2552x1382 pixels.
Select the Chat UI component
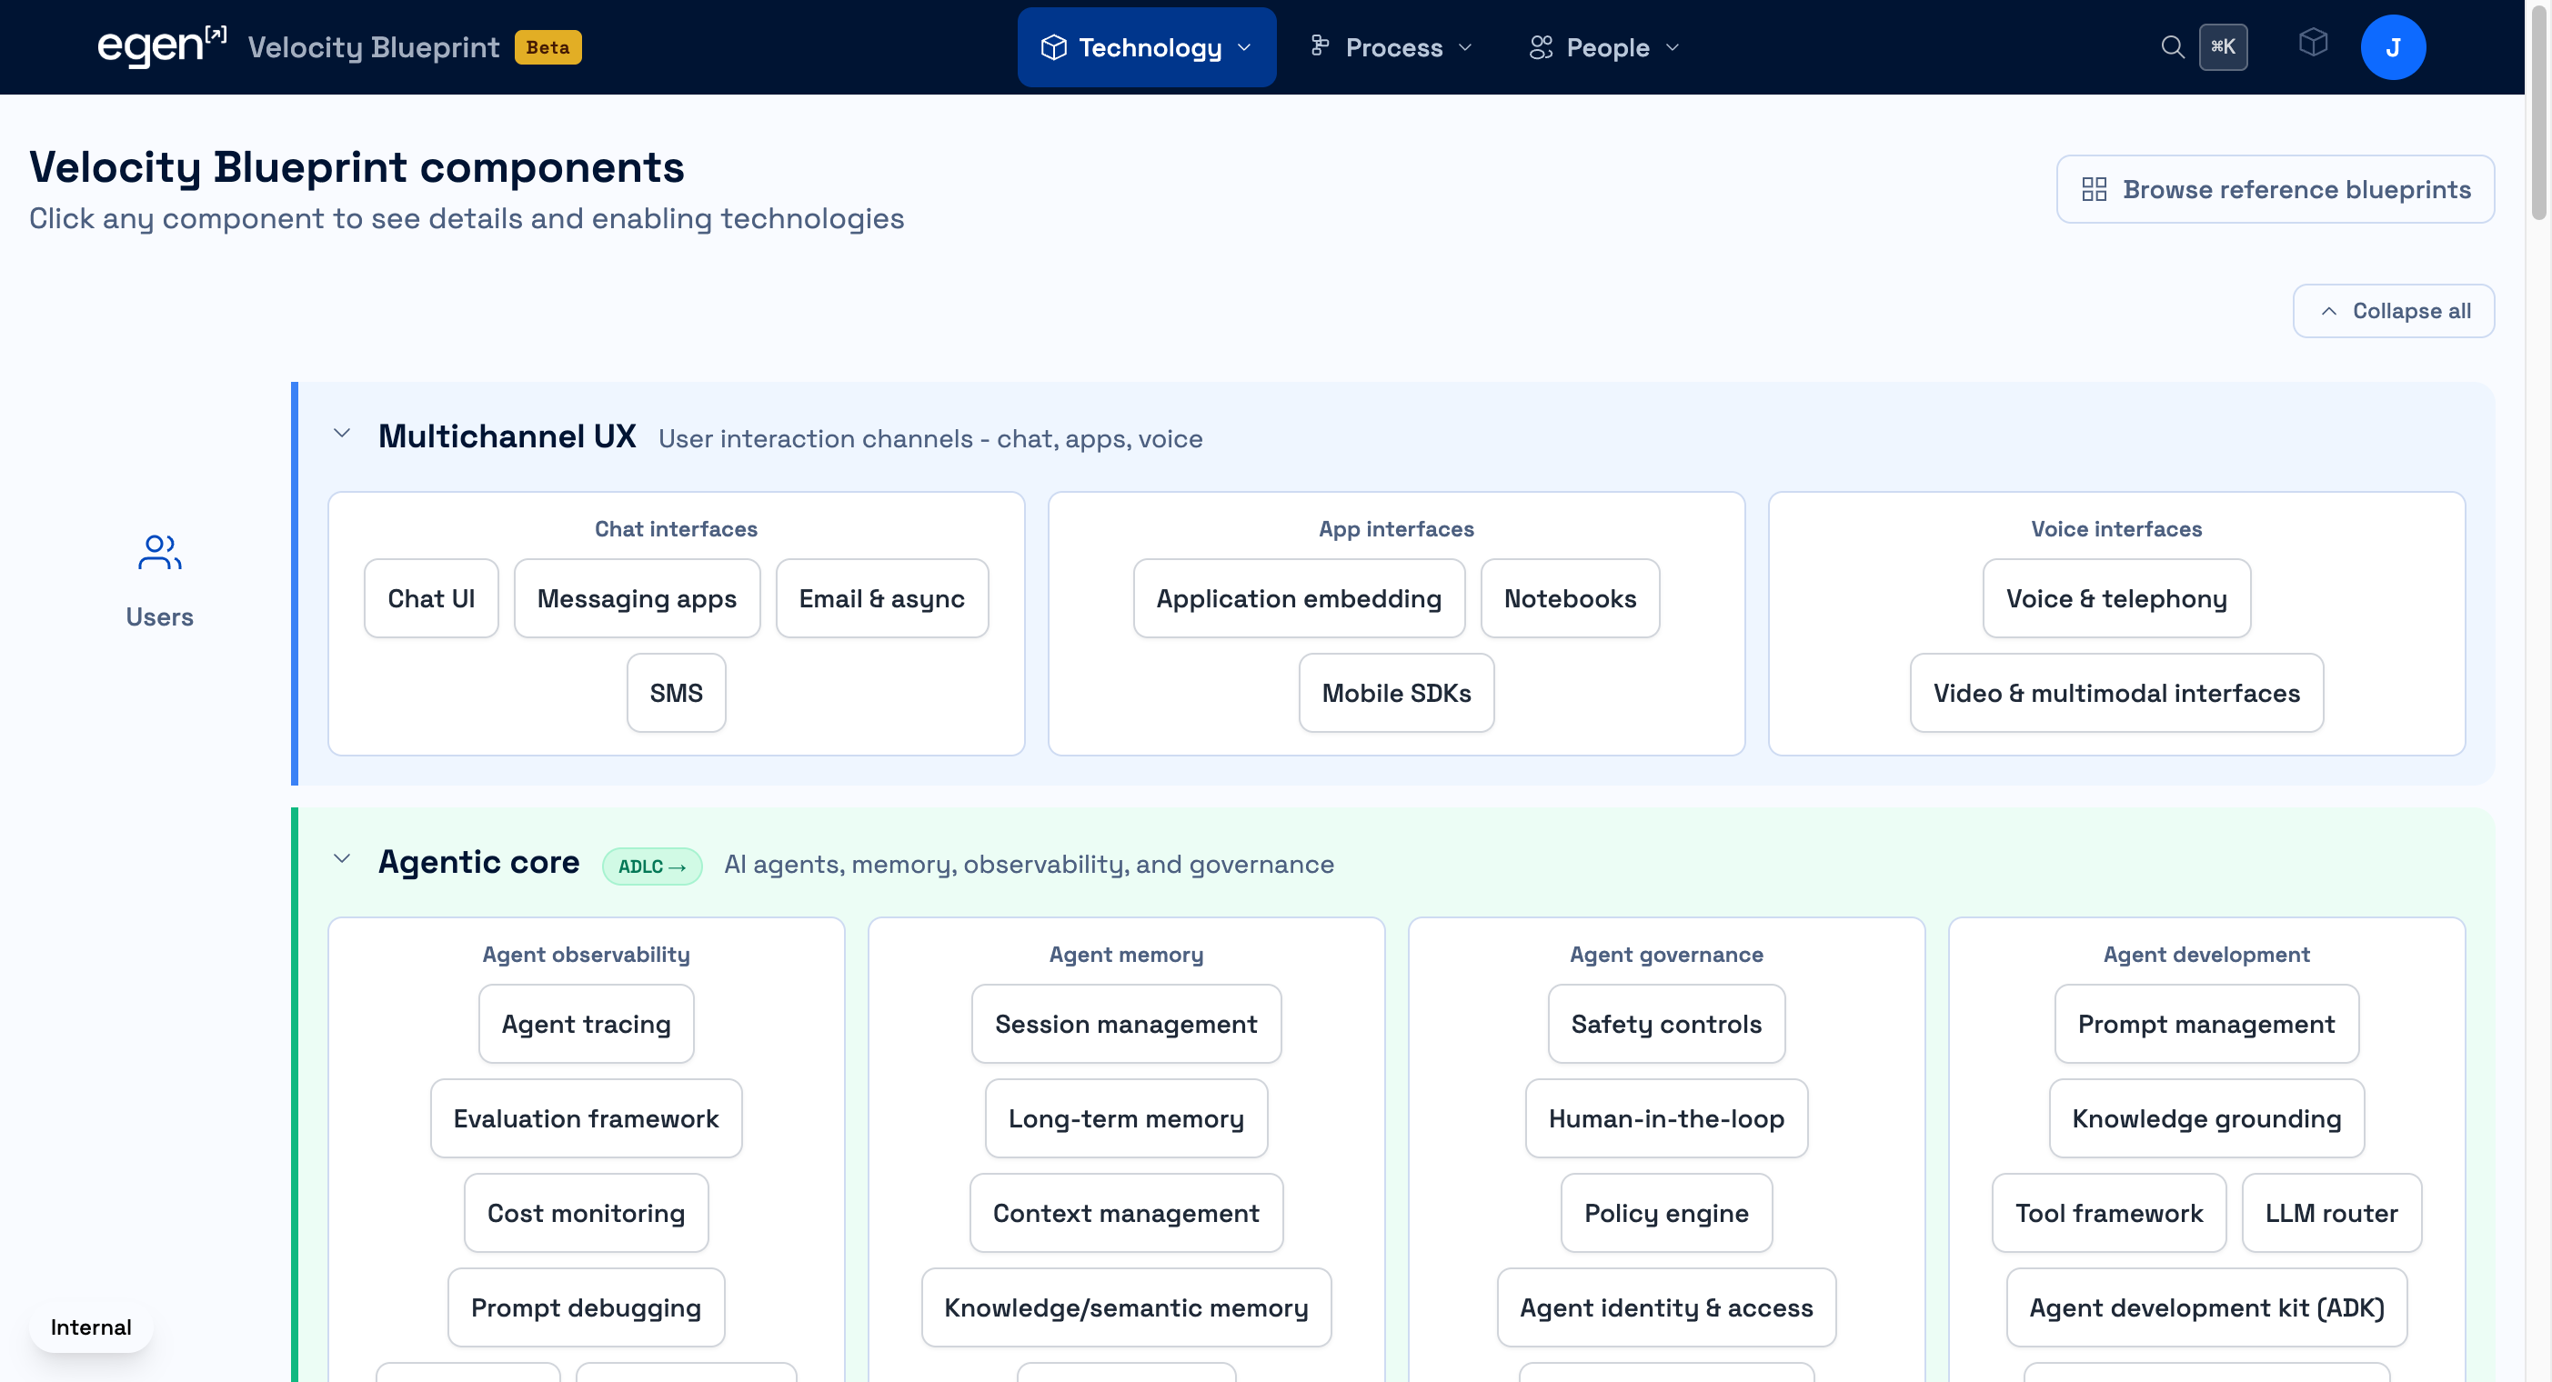pyautogui.click(x=431, y=598)
